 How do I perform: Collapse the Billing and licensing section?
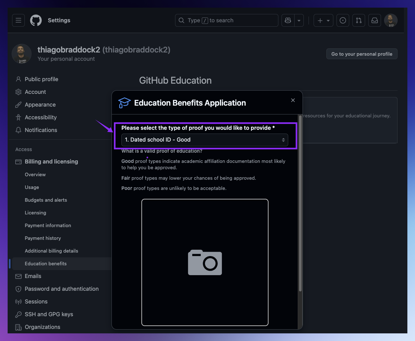51,162
